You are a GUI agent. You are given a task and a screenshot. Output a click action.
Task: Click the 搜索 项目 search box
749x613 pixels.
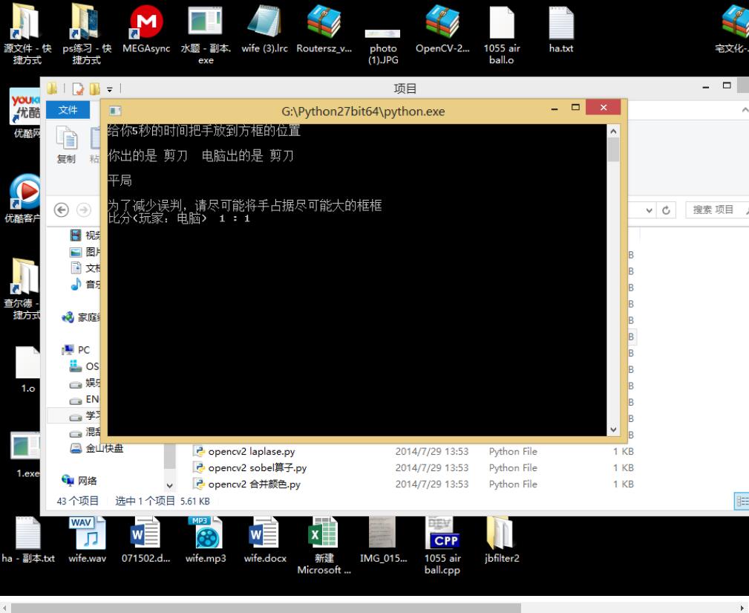pos(716,210)
